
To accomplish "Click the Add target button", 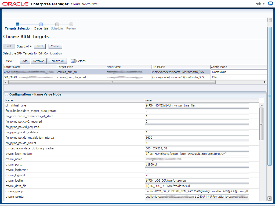I will click(25, 61).
